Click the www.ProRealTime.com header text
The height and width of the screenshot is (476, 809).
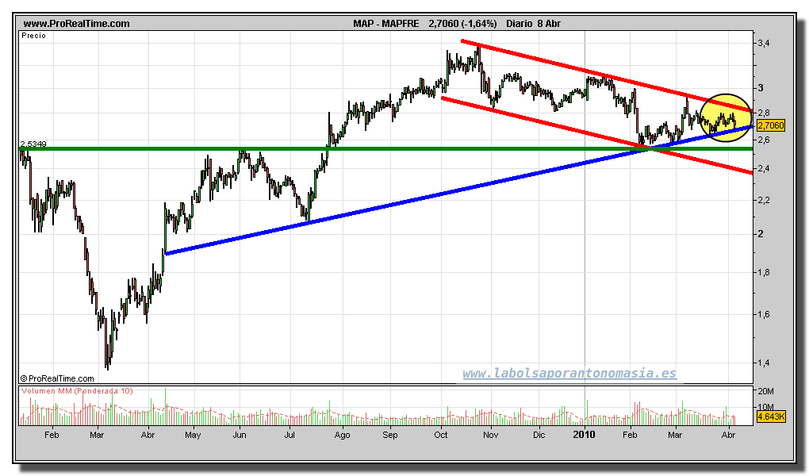click(76, 23)
